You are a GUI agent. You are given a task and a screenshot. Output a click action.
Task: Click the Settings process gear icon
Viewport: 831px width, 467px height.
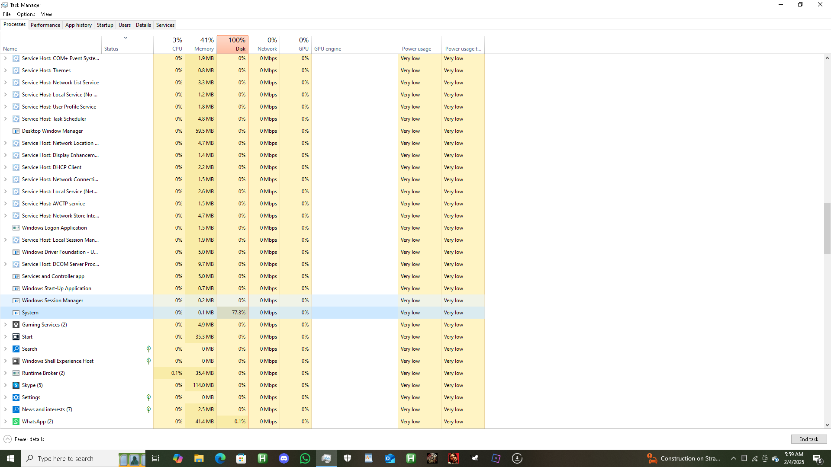pyautogui.click(x=16, y=397)
